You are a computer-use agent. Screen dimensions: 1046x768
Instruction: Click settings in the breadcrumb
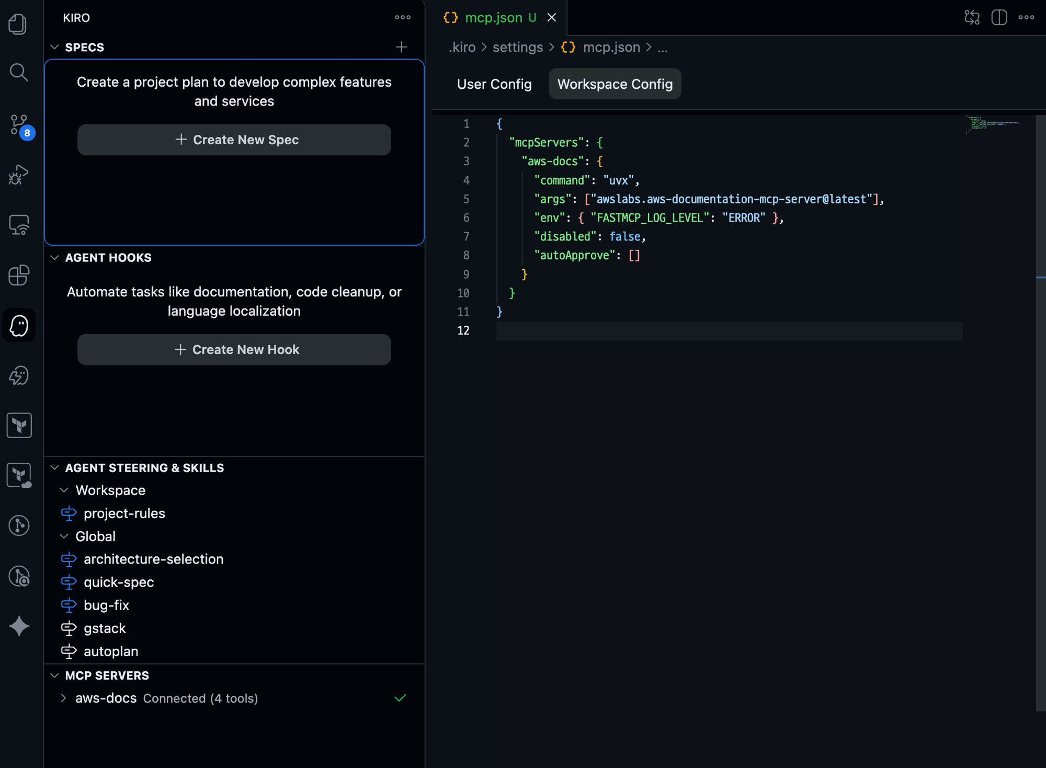[517, 47]
